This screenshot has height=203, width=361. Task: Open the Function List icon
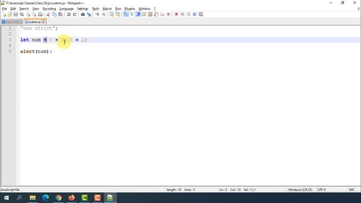156,14
